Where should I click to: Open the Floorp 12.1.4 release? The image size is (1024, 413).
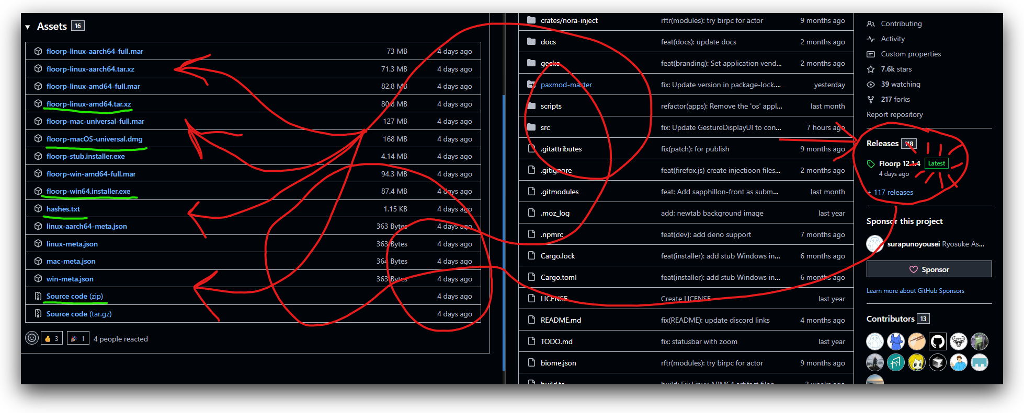(900, 163)
